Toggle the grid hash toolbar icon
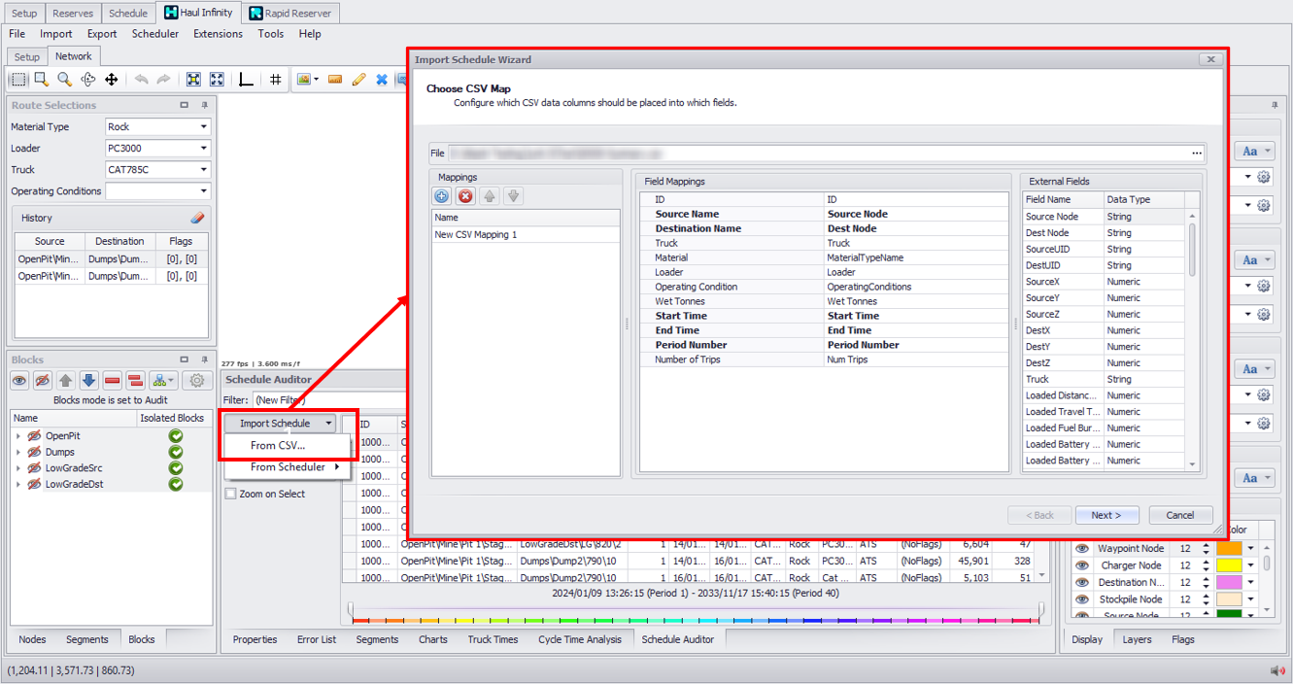 click(x=276, y=80)
